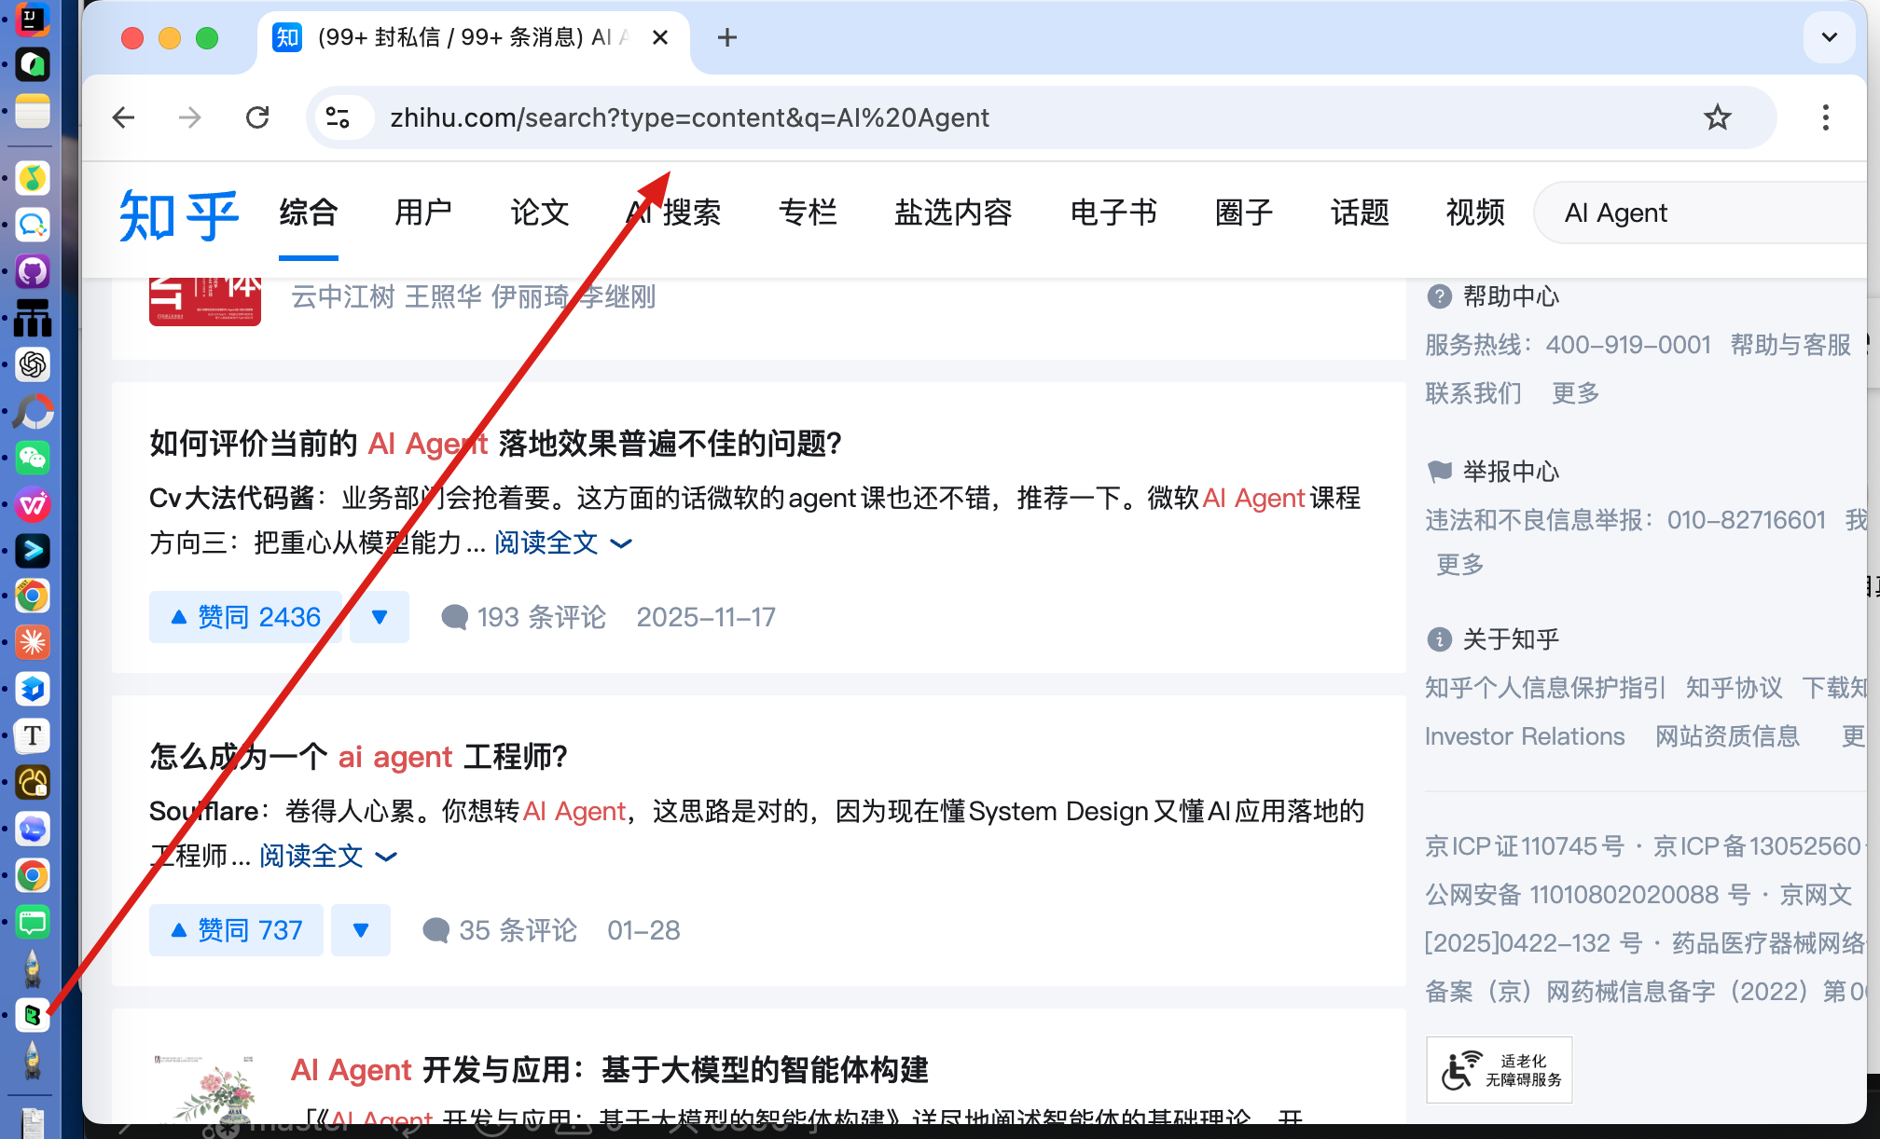Viewport: 1880px width, 1139px height.
Task: Open WeChat from the dock
Action: (x=33, y=458)
